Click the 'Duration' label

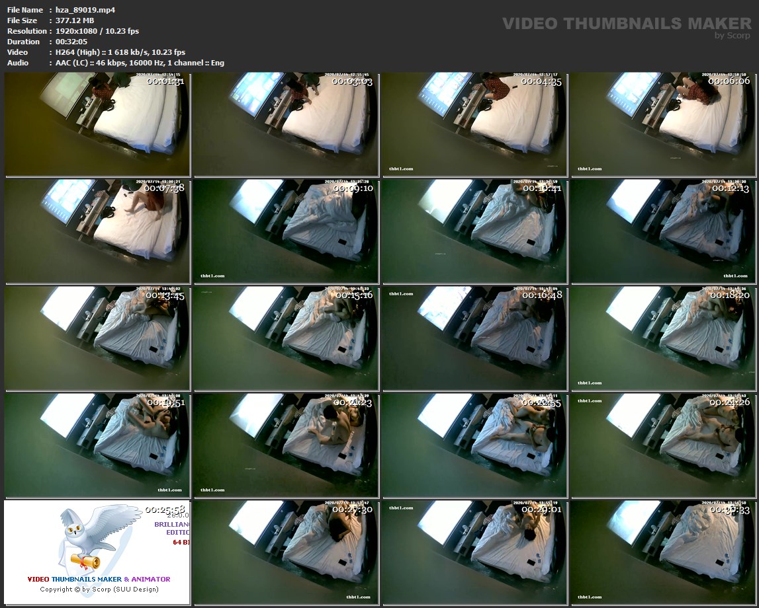[x=23, y=42]
